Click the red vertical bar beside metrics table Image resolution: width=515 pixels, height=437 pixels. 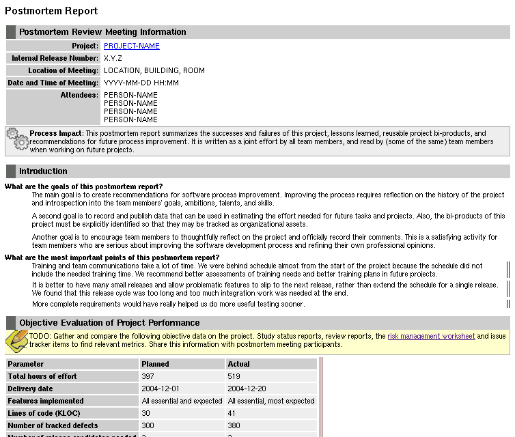pos(321,397)
